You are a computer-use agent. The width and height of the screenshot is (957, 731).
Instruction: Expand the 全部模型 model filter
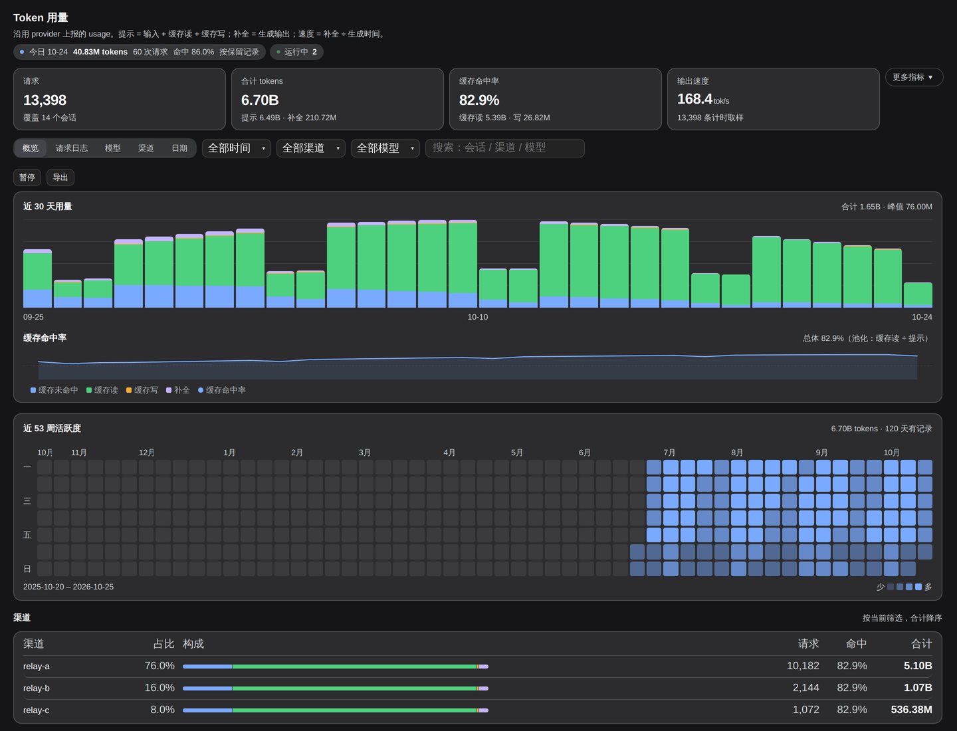point(385,148)
